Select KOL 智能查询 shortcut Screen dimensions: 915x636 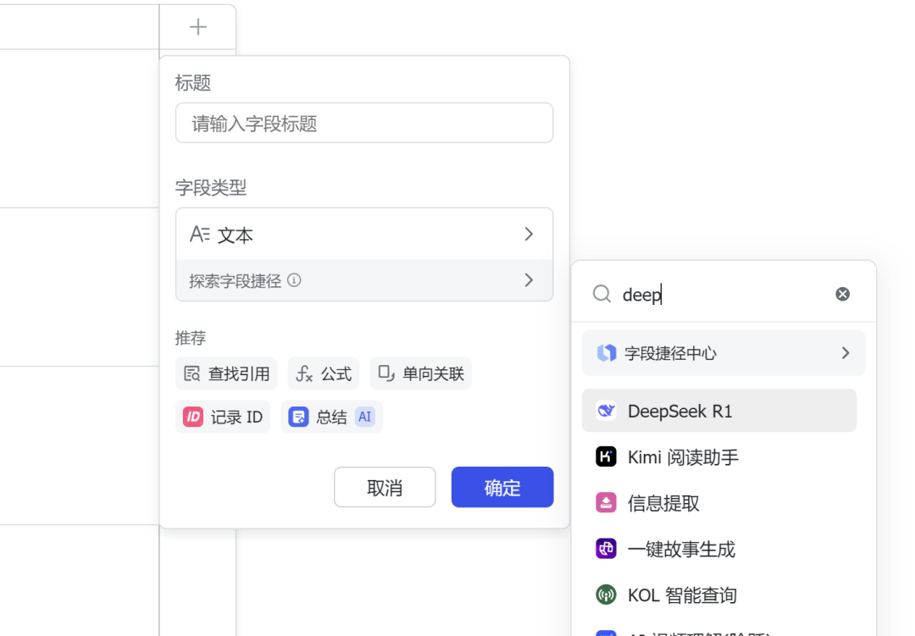719,595
